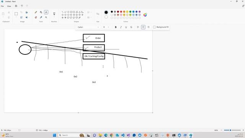Click the Cut scissors icon
Viewport: 245px width, 138px height.
tap(9, 12)
